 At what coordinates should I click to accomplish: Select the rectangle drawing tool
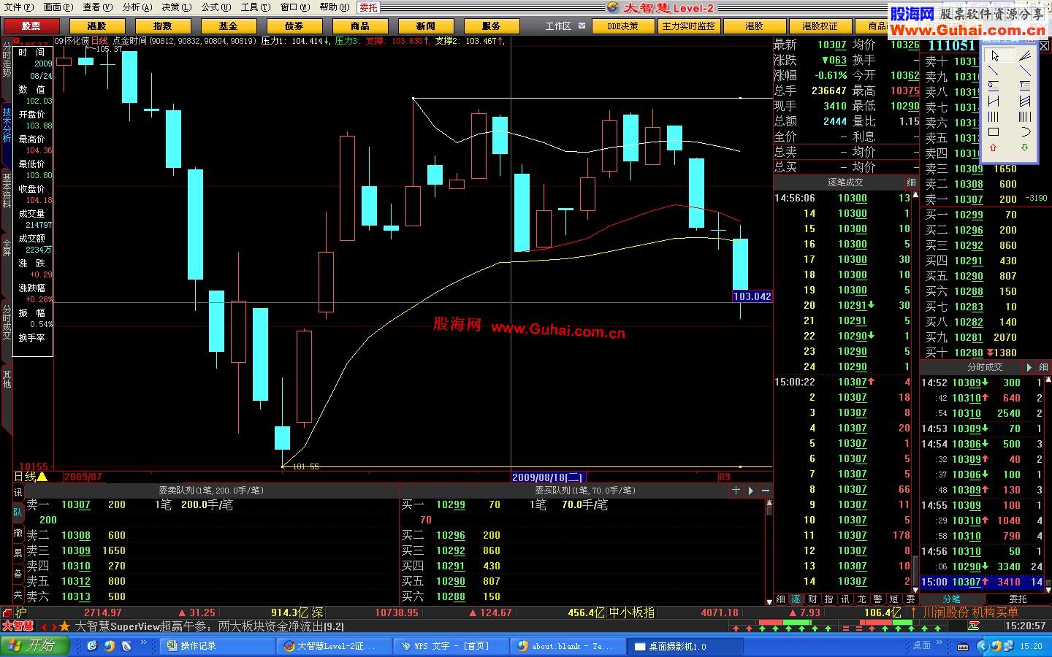tap(994, 132)
